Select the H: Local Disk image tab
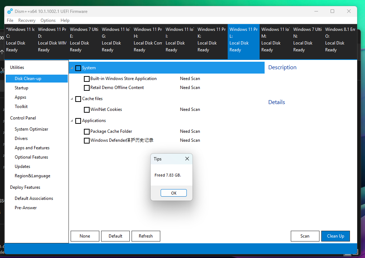Viewport: 365px width, 258px height. pos(148,42)
